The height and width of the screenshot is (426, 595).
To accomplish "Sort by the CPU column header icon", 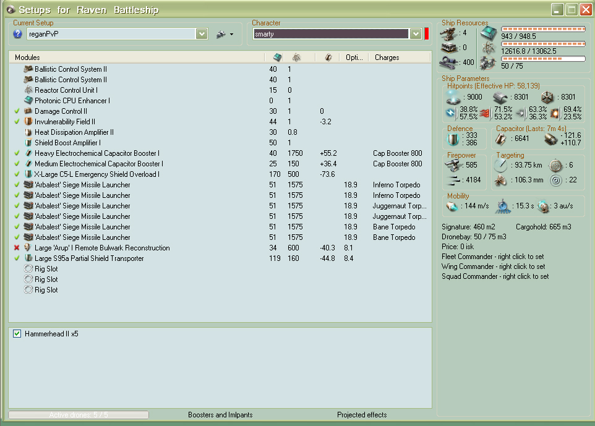I will pos(277,58).
